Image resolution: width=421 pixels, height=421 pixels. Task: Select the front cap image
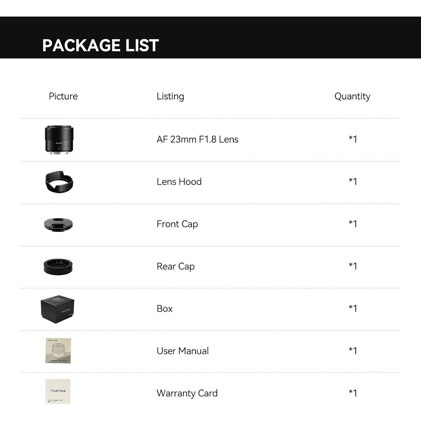click(x=58, y=224)
